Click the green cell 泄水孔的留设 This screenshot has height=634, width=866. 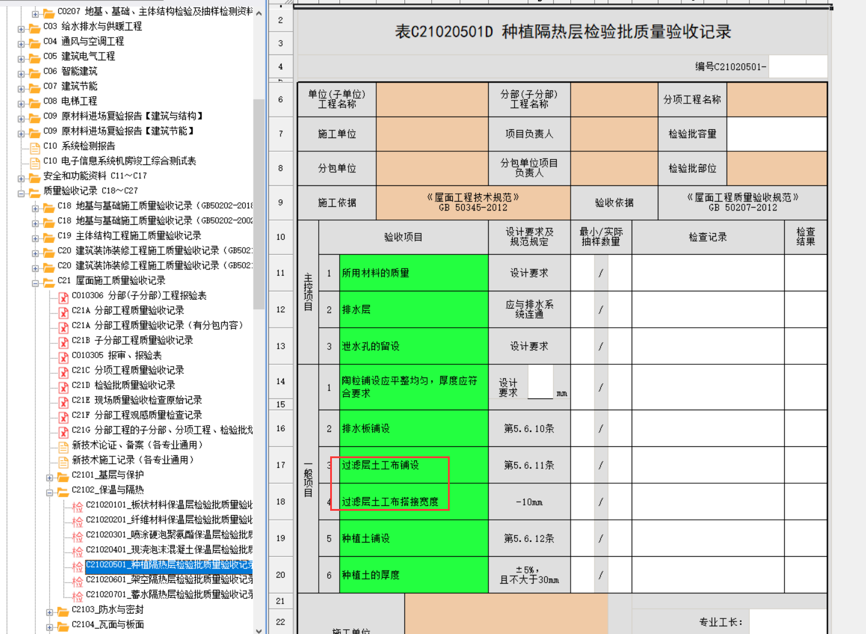pos(414,346)
